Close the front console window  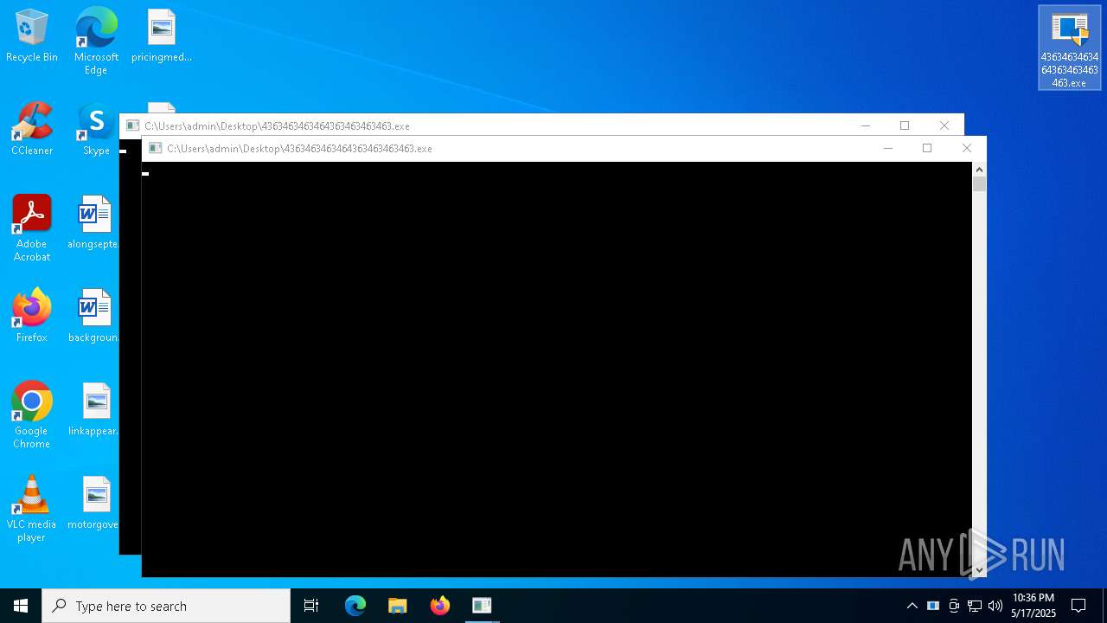coord(967,148)
